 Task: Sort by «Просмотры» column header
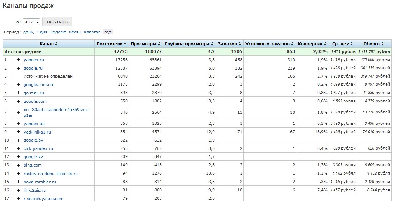coord(146,44)
